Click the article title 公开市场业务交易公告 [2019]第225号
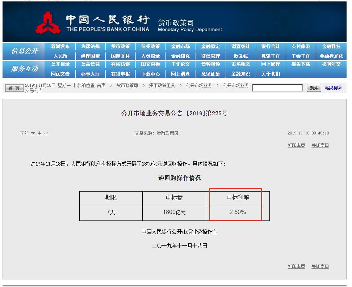 174,113
